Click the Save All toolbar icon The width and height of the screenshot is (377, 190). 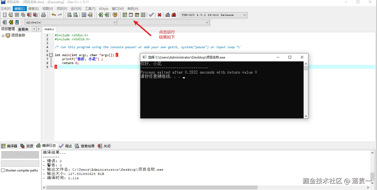[x=23, y=15]
